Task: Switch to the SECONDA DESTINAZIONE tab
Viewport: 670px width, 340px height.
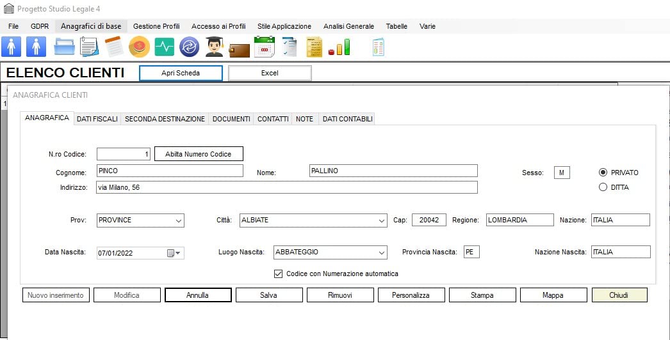Action: pos(165,119)
